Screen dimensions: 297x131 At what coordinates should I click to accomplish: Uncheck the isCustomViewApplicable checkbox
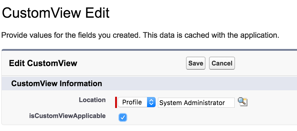(x=123, y=117)
